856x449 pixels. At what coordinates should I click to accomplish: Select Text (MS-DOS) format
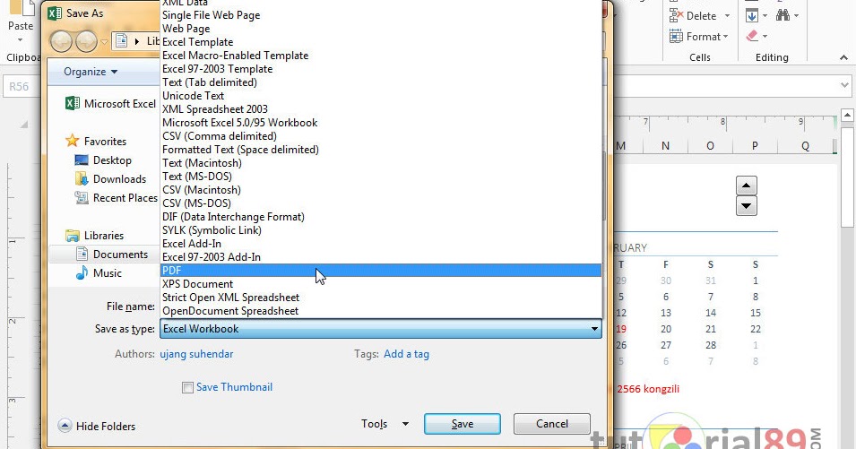tap(381, 177)
